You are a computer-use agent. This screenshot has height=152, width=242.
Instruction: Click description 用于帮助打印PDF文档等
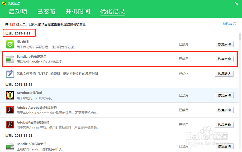[x=35, y=98]
